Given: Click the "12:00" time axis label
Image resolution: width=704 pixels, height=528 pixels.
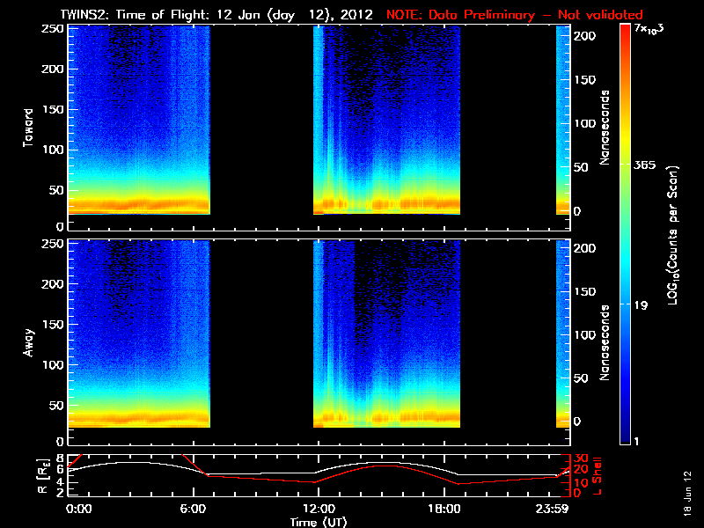Looking at the screenshot, I should [319, 510].
